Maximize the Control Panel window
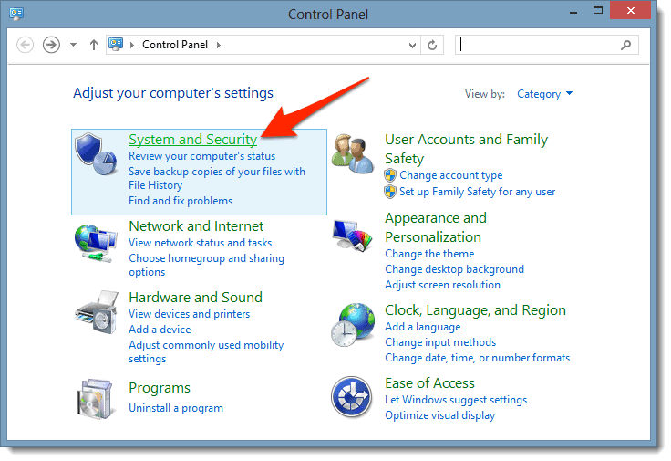 pos(598,11)
